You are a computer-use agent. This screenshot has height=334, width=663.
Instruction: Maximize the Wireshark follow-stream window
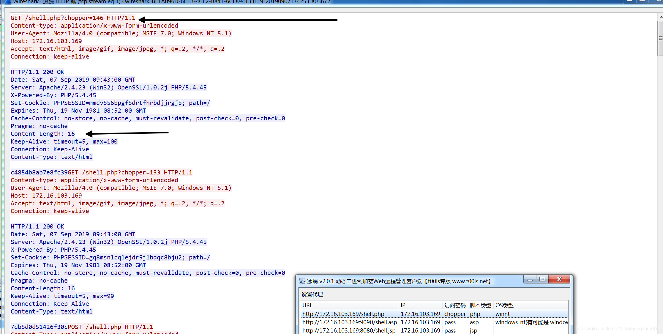tap(642, 1)
